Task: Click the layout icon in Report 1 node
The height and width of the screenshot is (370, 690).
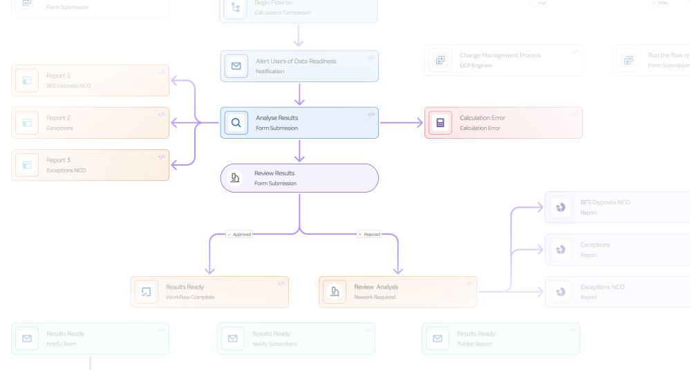Action: [27, 80]
